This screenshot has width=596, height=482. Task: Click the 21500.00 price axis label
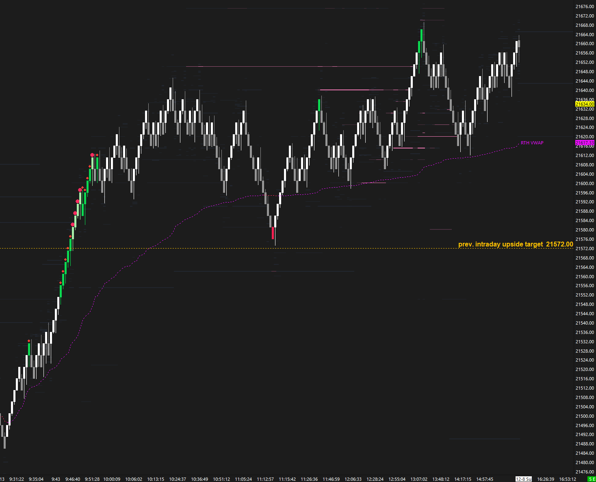(x=585, y=416)
